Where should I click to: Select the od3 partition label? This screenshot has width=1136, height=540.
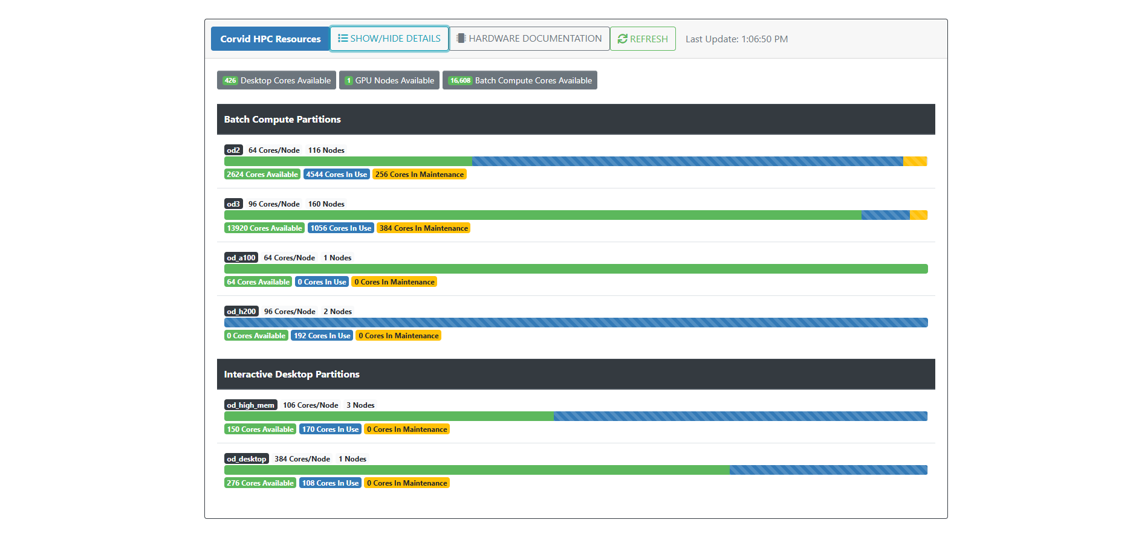coord(233,204)
